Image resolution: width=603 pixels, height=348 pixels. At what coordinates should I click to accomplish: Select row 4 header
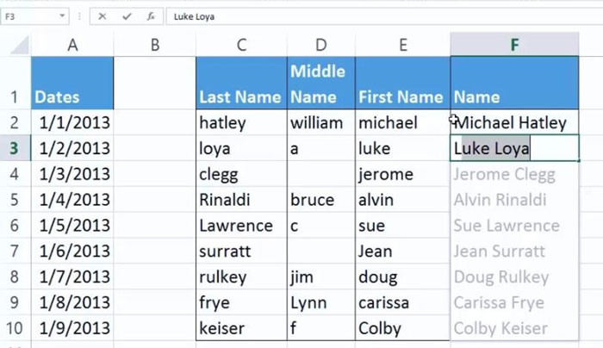pos(15,174)
